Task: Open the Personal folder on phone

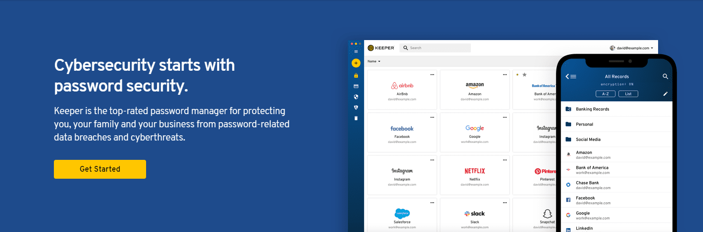Action: coord(616,124)
